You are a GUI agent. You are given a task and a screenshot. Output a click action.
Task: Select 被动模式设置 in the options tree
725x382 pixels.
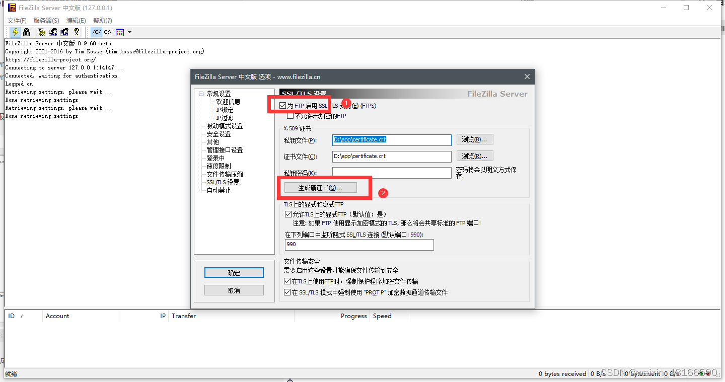click(x=225, y=126)
